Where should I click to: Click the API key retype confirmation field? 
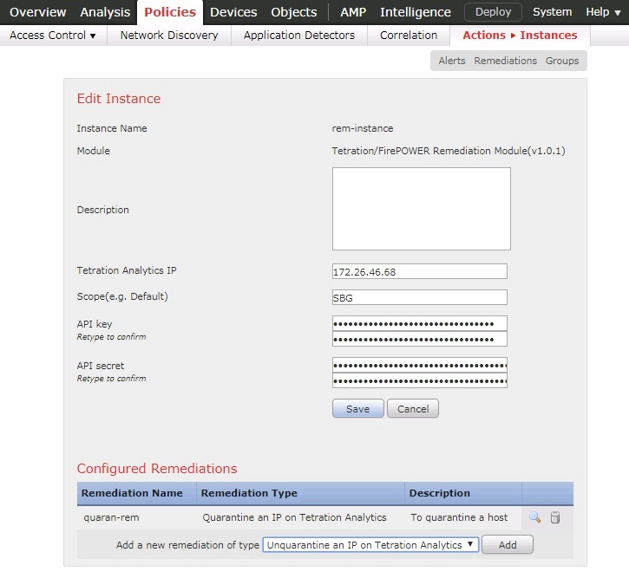(420, 339)
